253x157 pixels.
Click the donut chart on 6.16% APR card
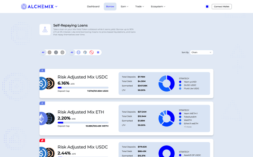(167, 84)
